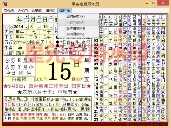Click the 2014 year field

[19, 27]
